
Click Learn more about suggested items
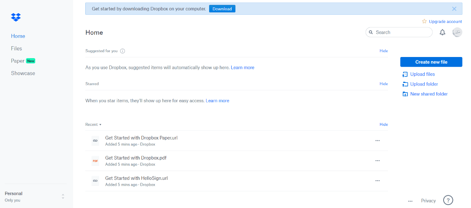pos(243,68)
